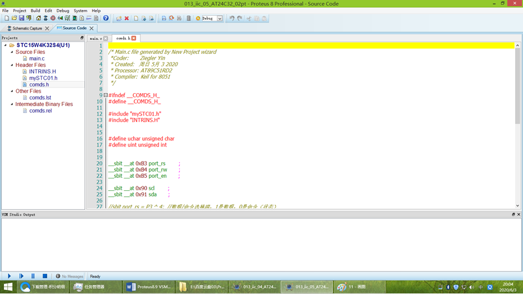Image resolution: width=523 pixels, height=294 pixels.
Task: Click the Copy icon in toolbar
Action: (x=257, y=19)
